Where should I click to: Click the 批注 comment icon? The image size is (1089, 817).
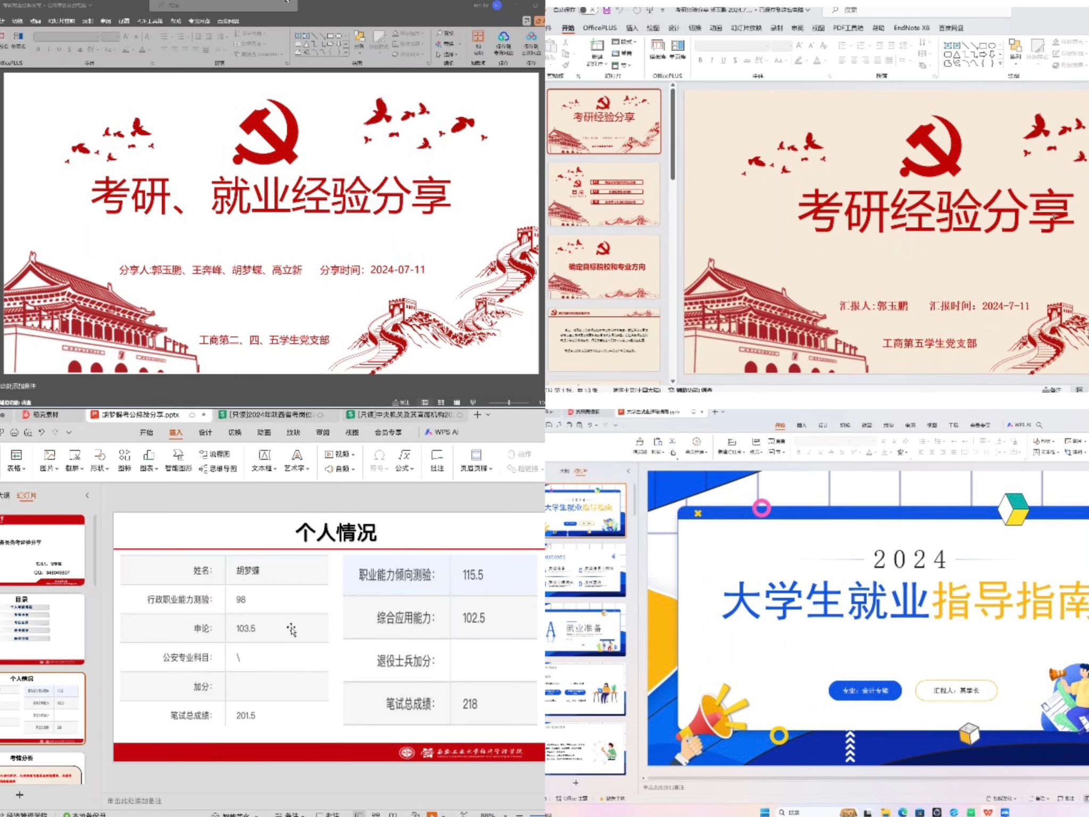click(x=437, y=456)
